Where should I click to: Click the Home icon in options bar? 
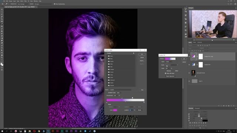coord(3,4)
